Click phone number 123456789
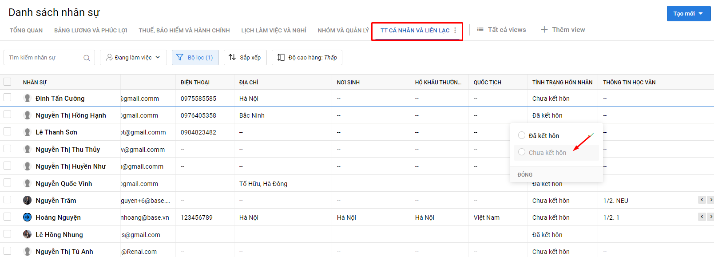Viewport: 714px width, 257px height. point(197,217)
